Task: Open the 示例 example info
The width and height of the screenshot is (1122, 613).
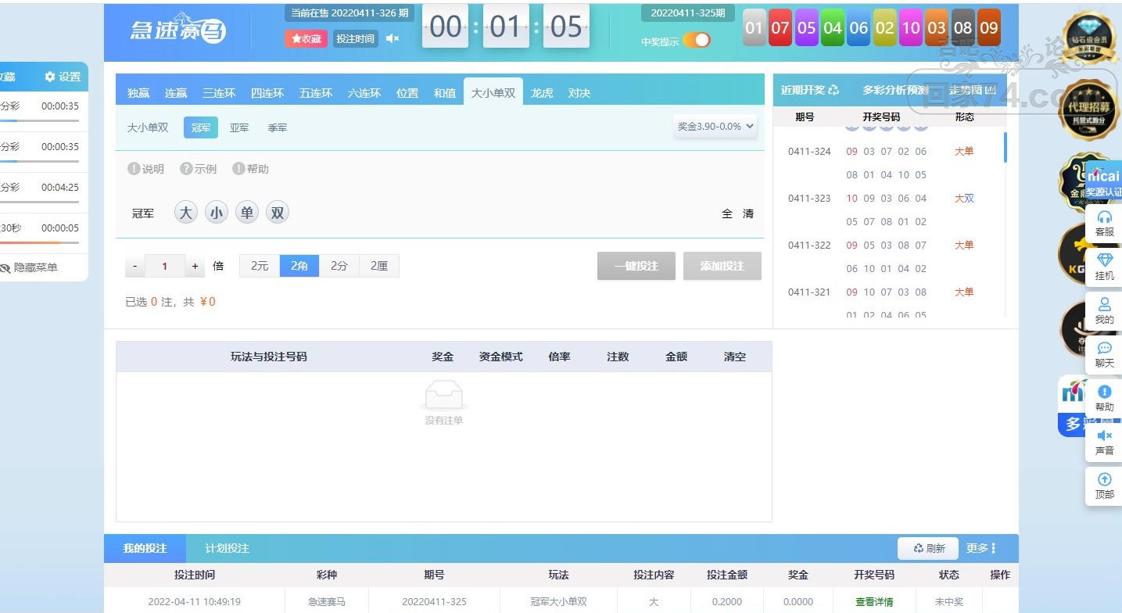Action: [x=199, y=169]
